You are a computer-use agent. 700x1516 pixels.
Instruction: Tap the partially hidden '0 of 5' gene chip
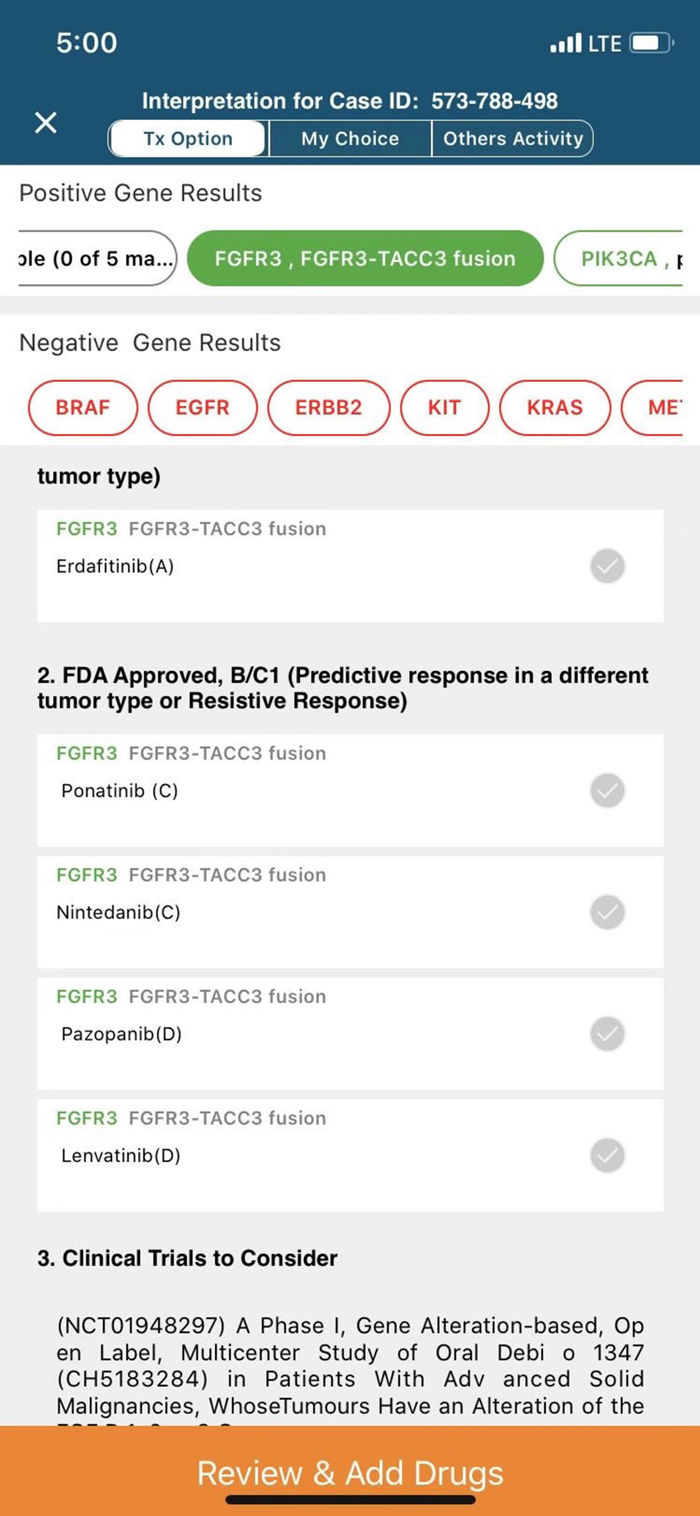click(x=97, y=259)
